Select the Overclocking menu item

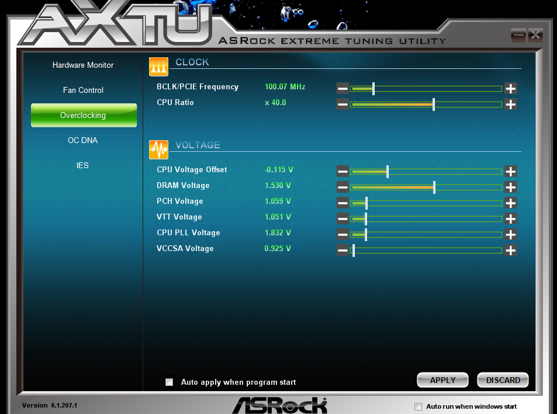click(84, 115)
